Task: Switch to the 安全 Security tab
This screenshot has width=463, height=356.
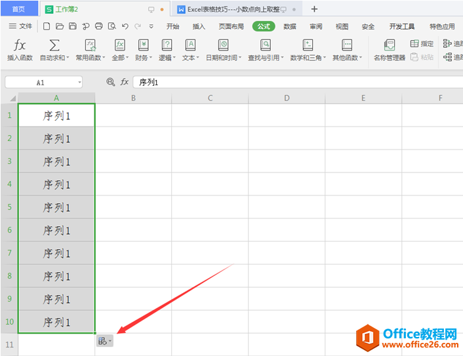Action: [x=368, y=27]
